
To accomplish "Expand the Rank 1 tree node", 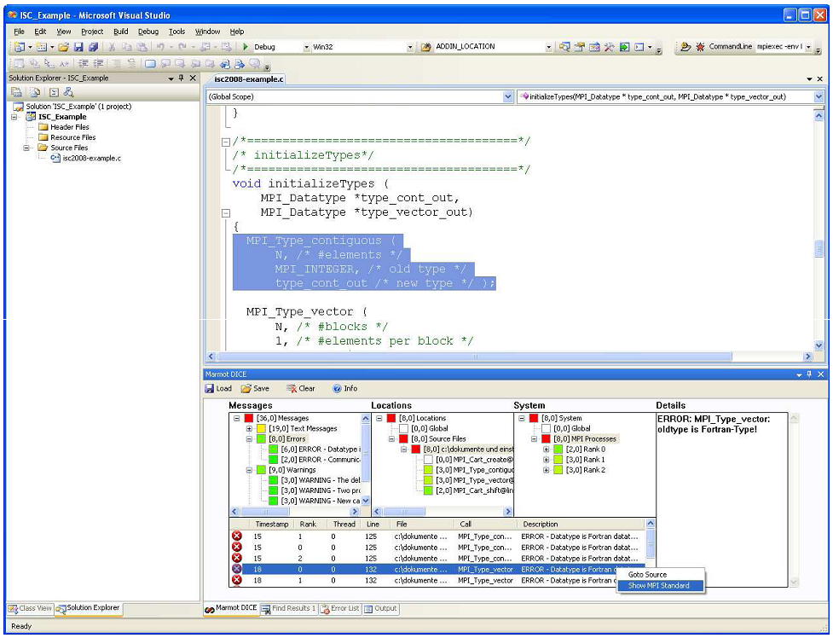I will pos(547,460).
